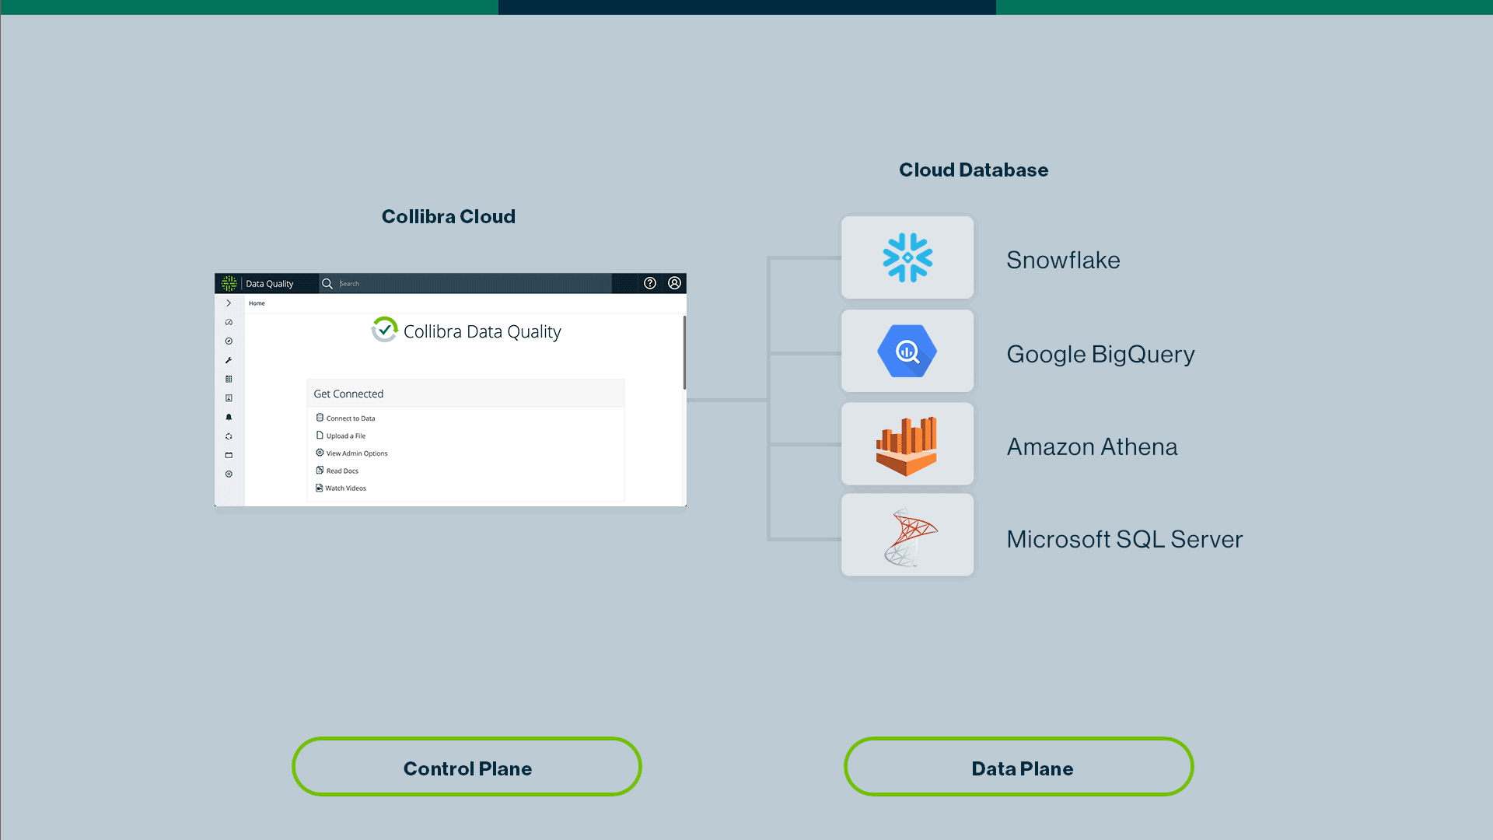Click the Collibra Cloud heading
Screen dimensions: 1493x840
[449, 216]
